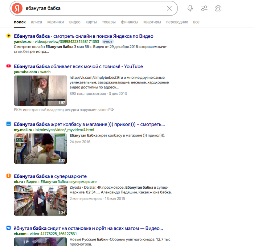
Task: Click the video/preview path in the first result
Action: 67,42
